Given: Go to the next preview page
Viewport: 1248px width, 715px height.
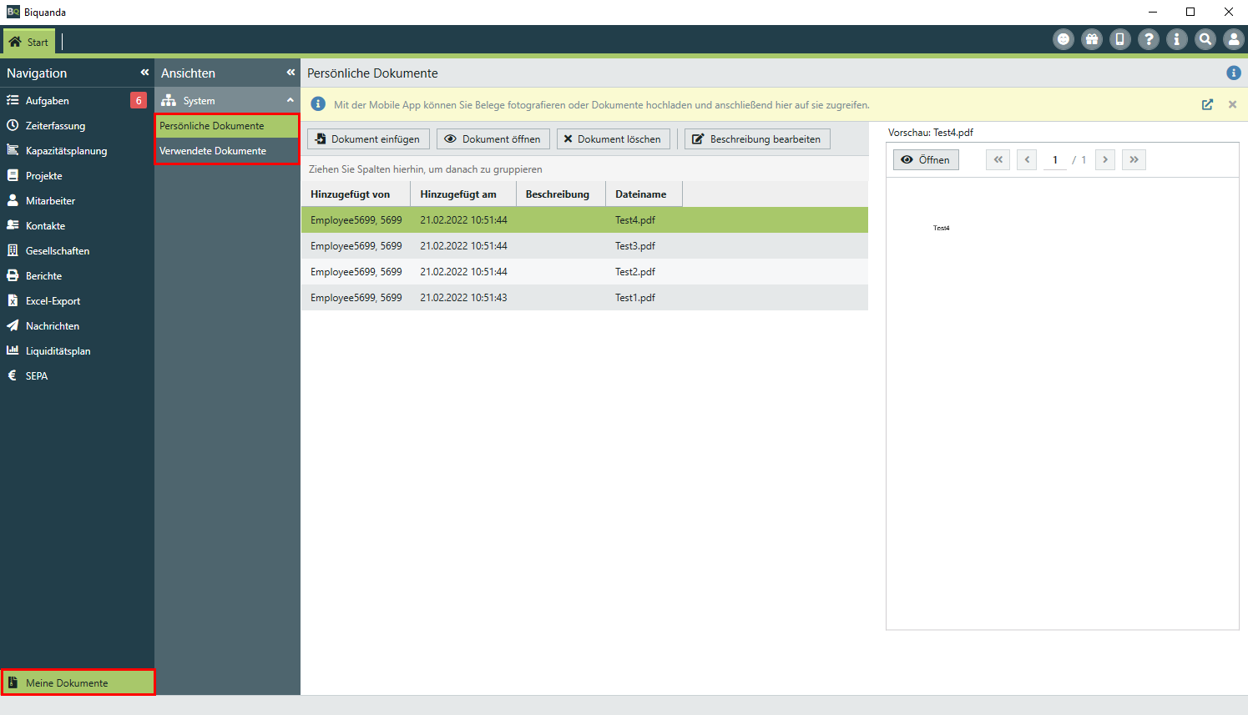Looking at the screenshot, I should (1105, 160).
